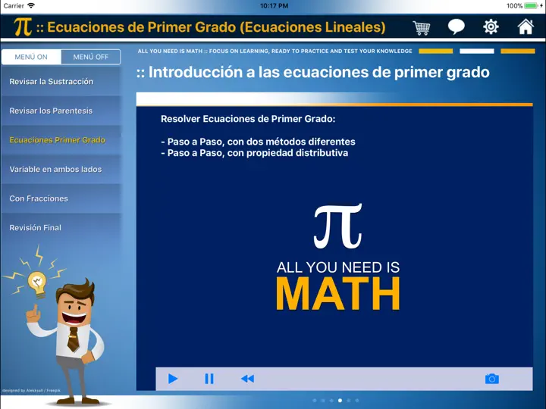This screenshot has width=546, height=409.
Task: Tap the large pi symbol in video
Action: pos(337,226)
